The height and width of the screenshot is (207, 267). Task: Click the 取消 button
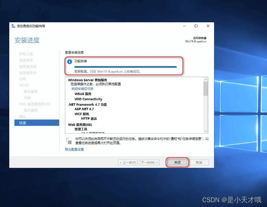(199, 162)
